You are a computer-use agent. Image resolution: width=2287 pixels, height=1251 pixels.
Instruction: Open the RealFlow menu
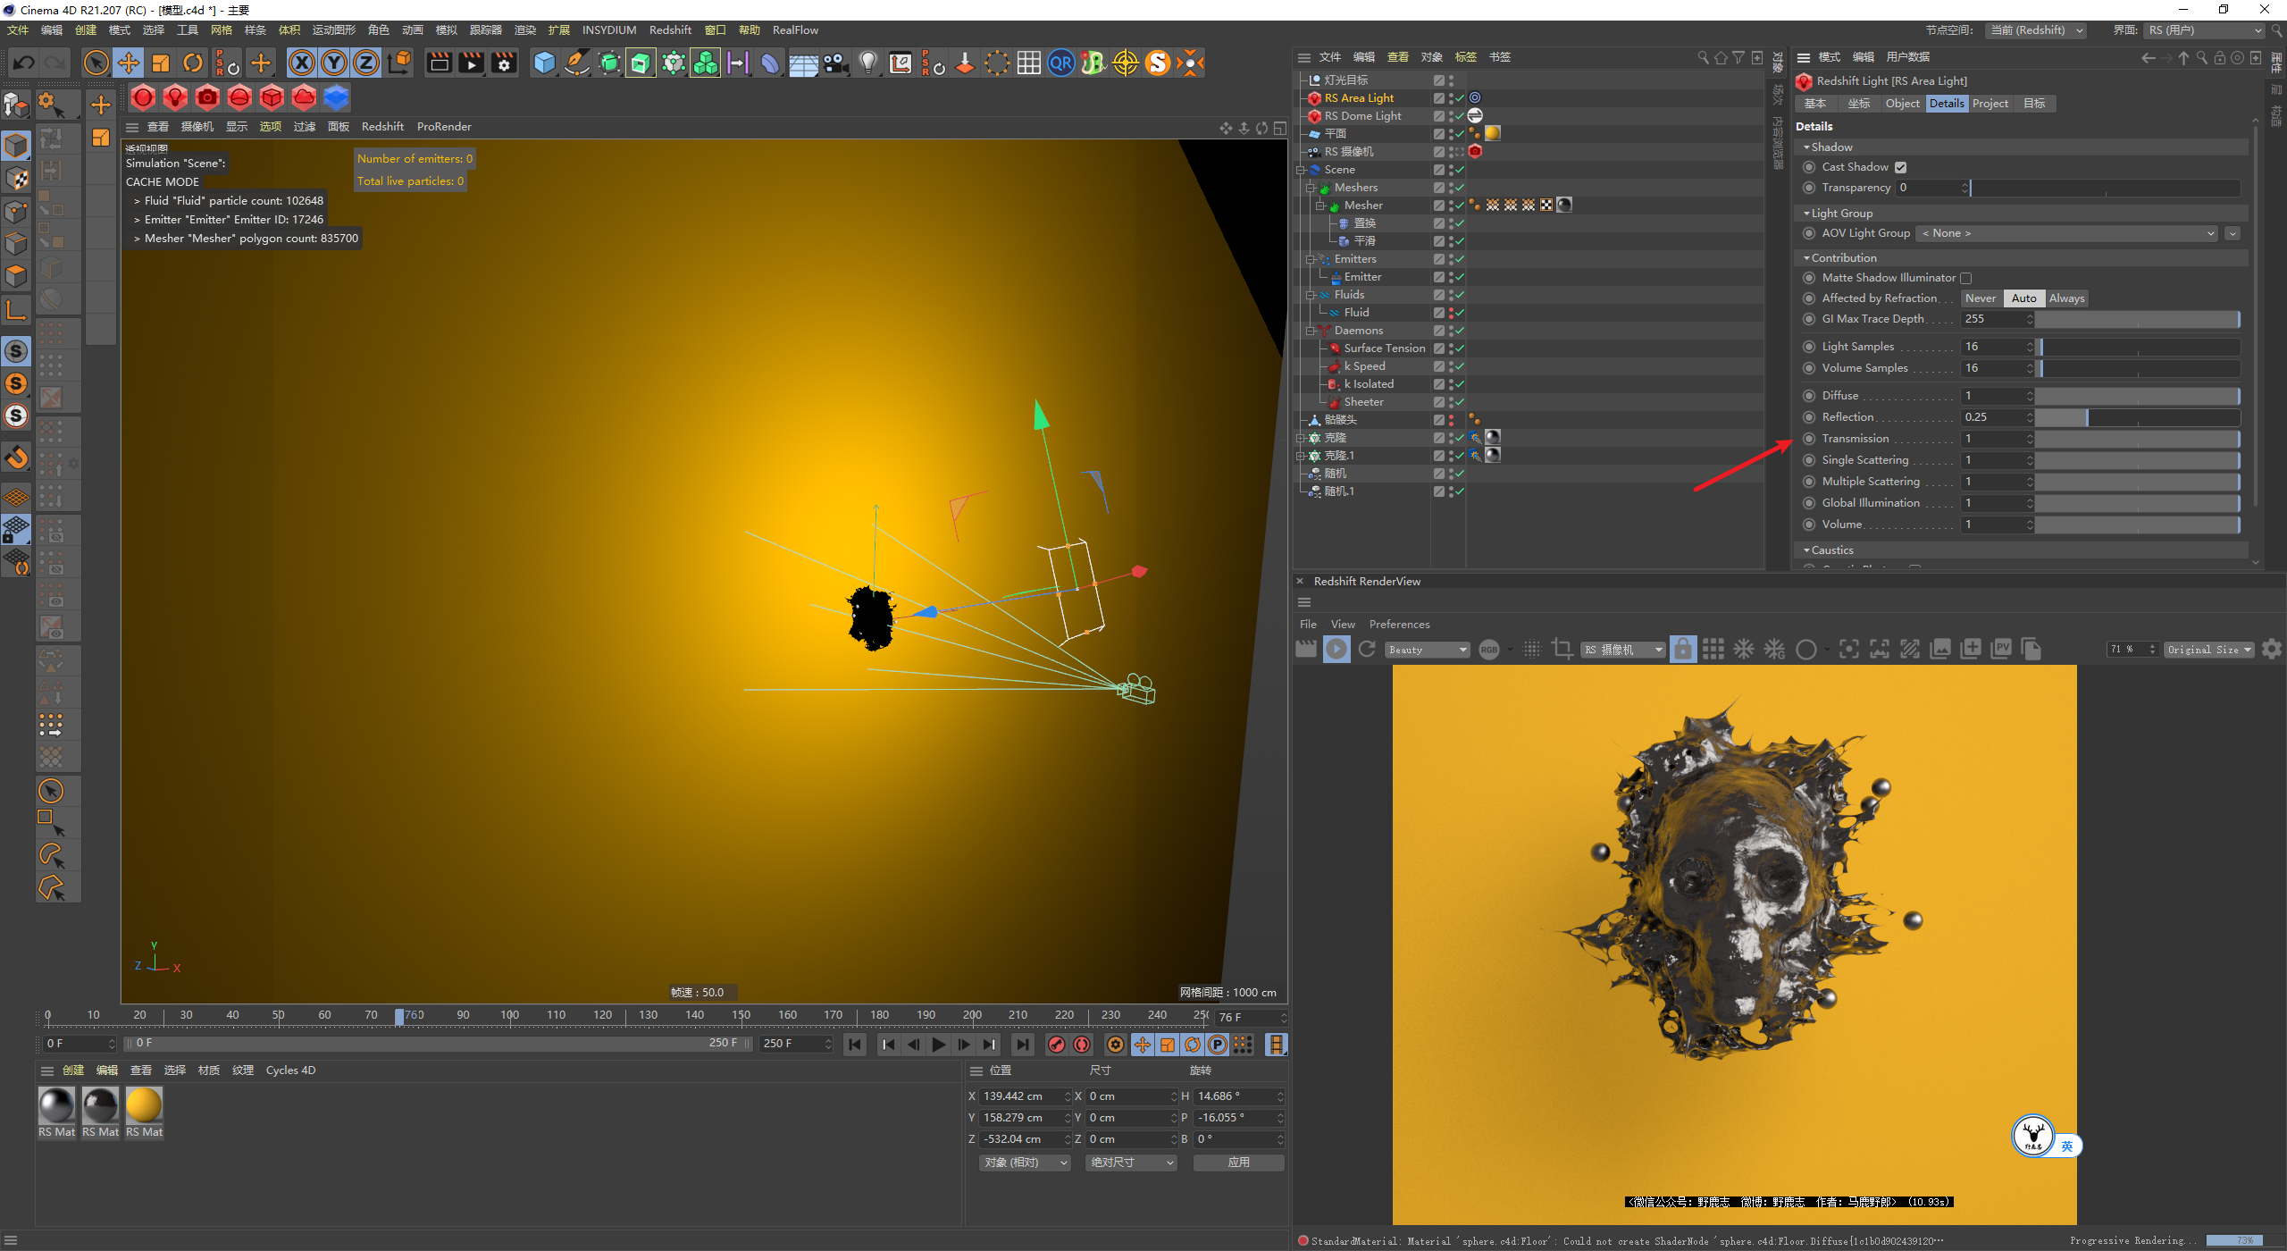click(x=795, y=30)
